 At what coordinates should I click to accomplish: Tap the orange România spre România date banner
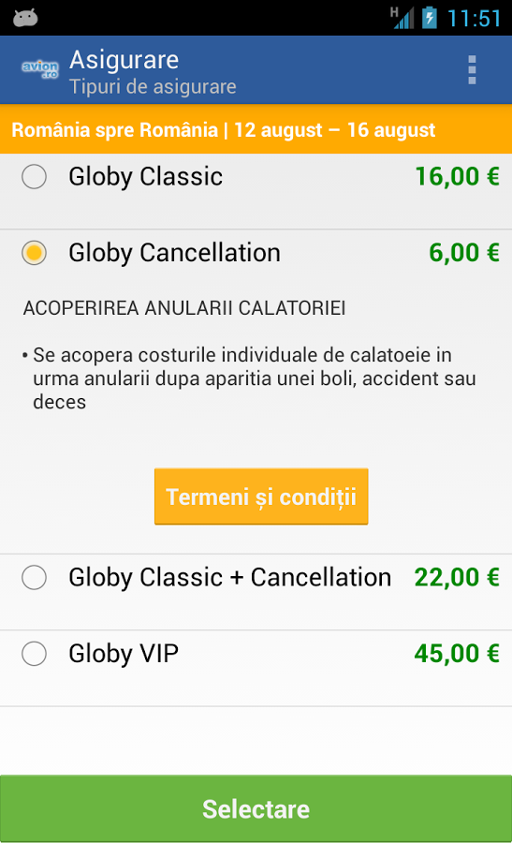click(256, 129)
